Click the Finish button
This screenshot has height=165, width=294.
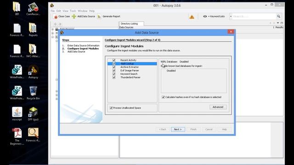(x=193, y=129)
